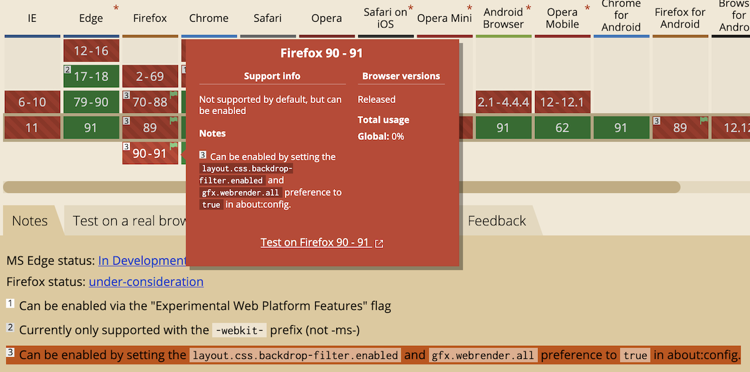Click the footnote 3 badge on Firefox Android 89
This screenshot has height=372, width=750.
point(657,119)
